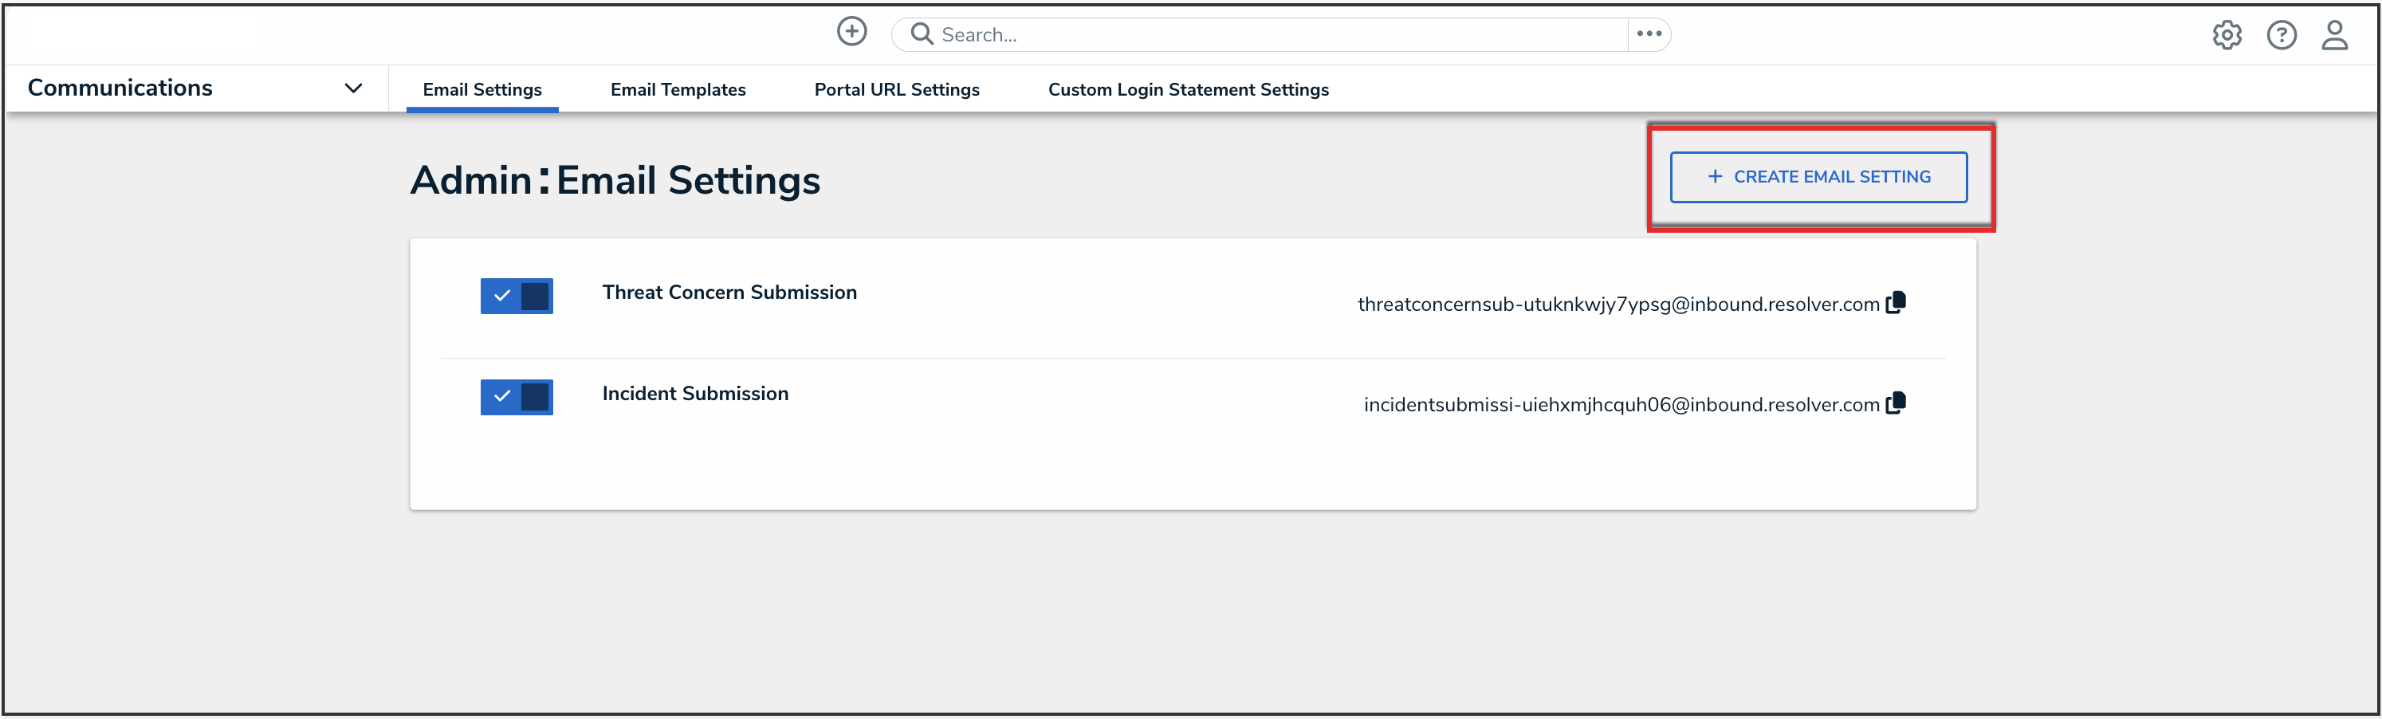Open the search options ellipsis menu

pos(1649,34)
